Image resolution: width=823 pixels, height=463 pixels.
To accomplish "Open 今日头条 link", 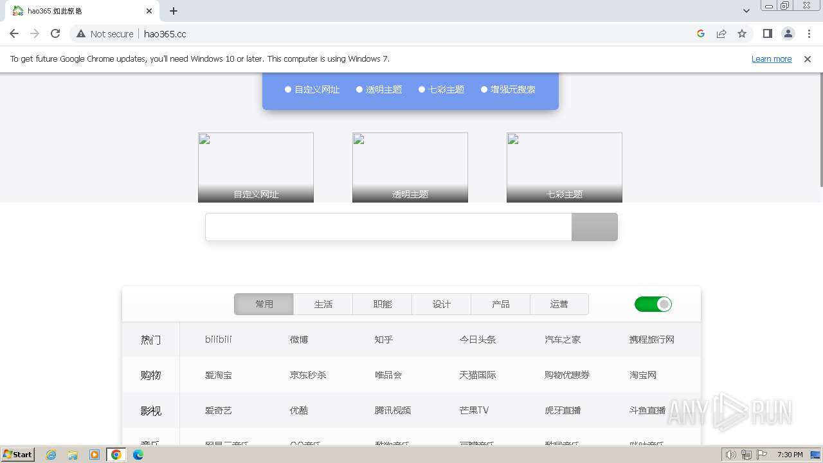I will 478,340.
